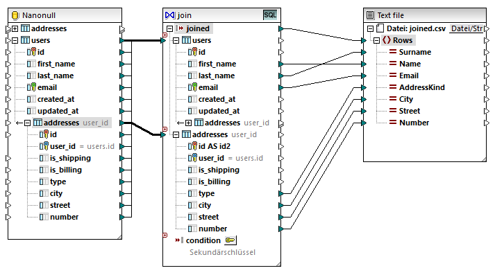Select Name field in Text file

[x=410, y=64]
